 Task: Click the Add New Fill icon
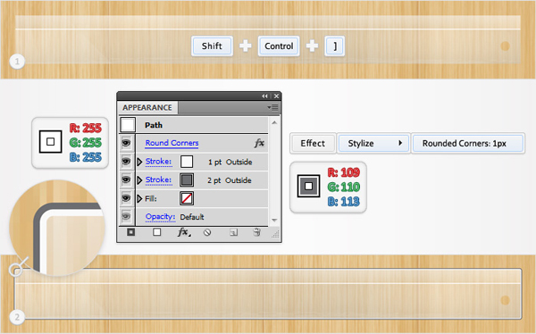click(x=157, y=232)
